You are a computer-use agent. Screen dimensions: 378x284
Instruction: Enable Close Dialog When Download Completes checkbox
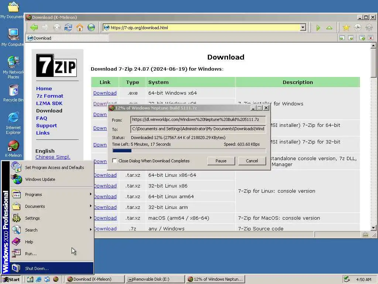coord(114,160)
